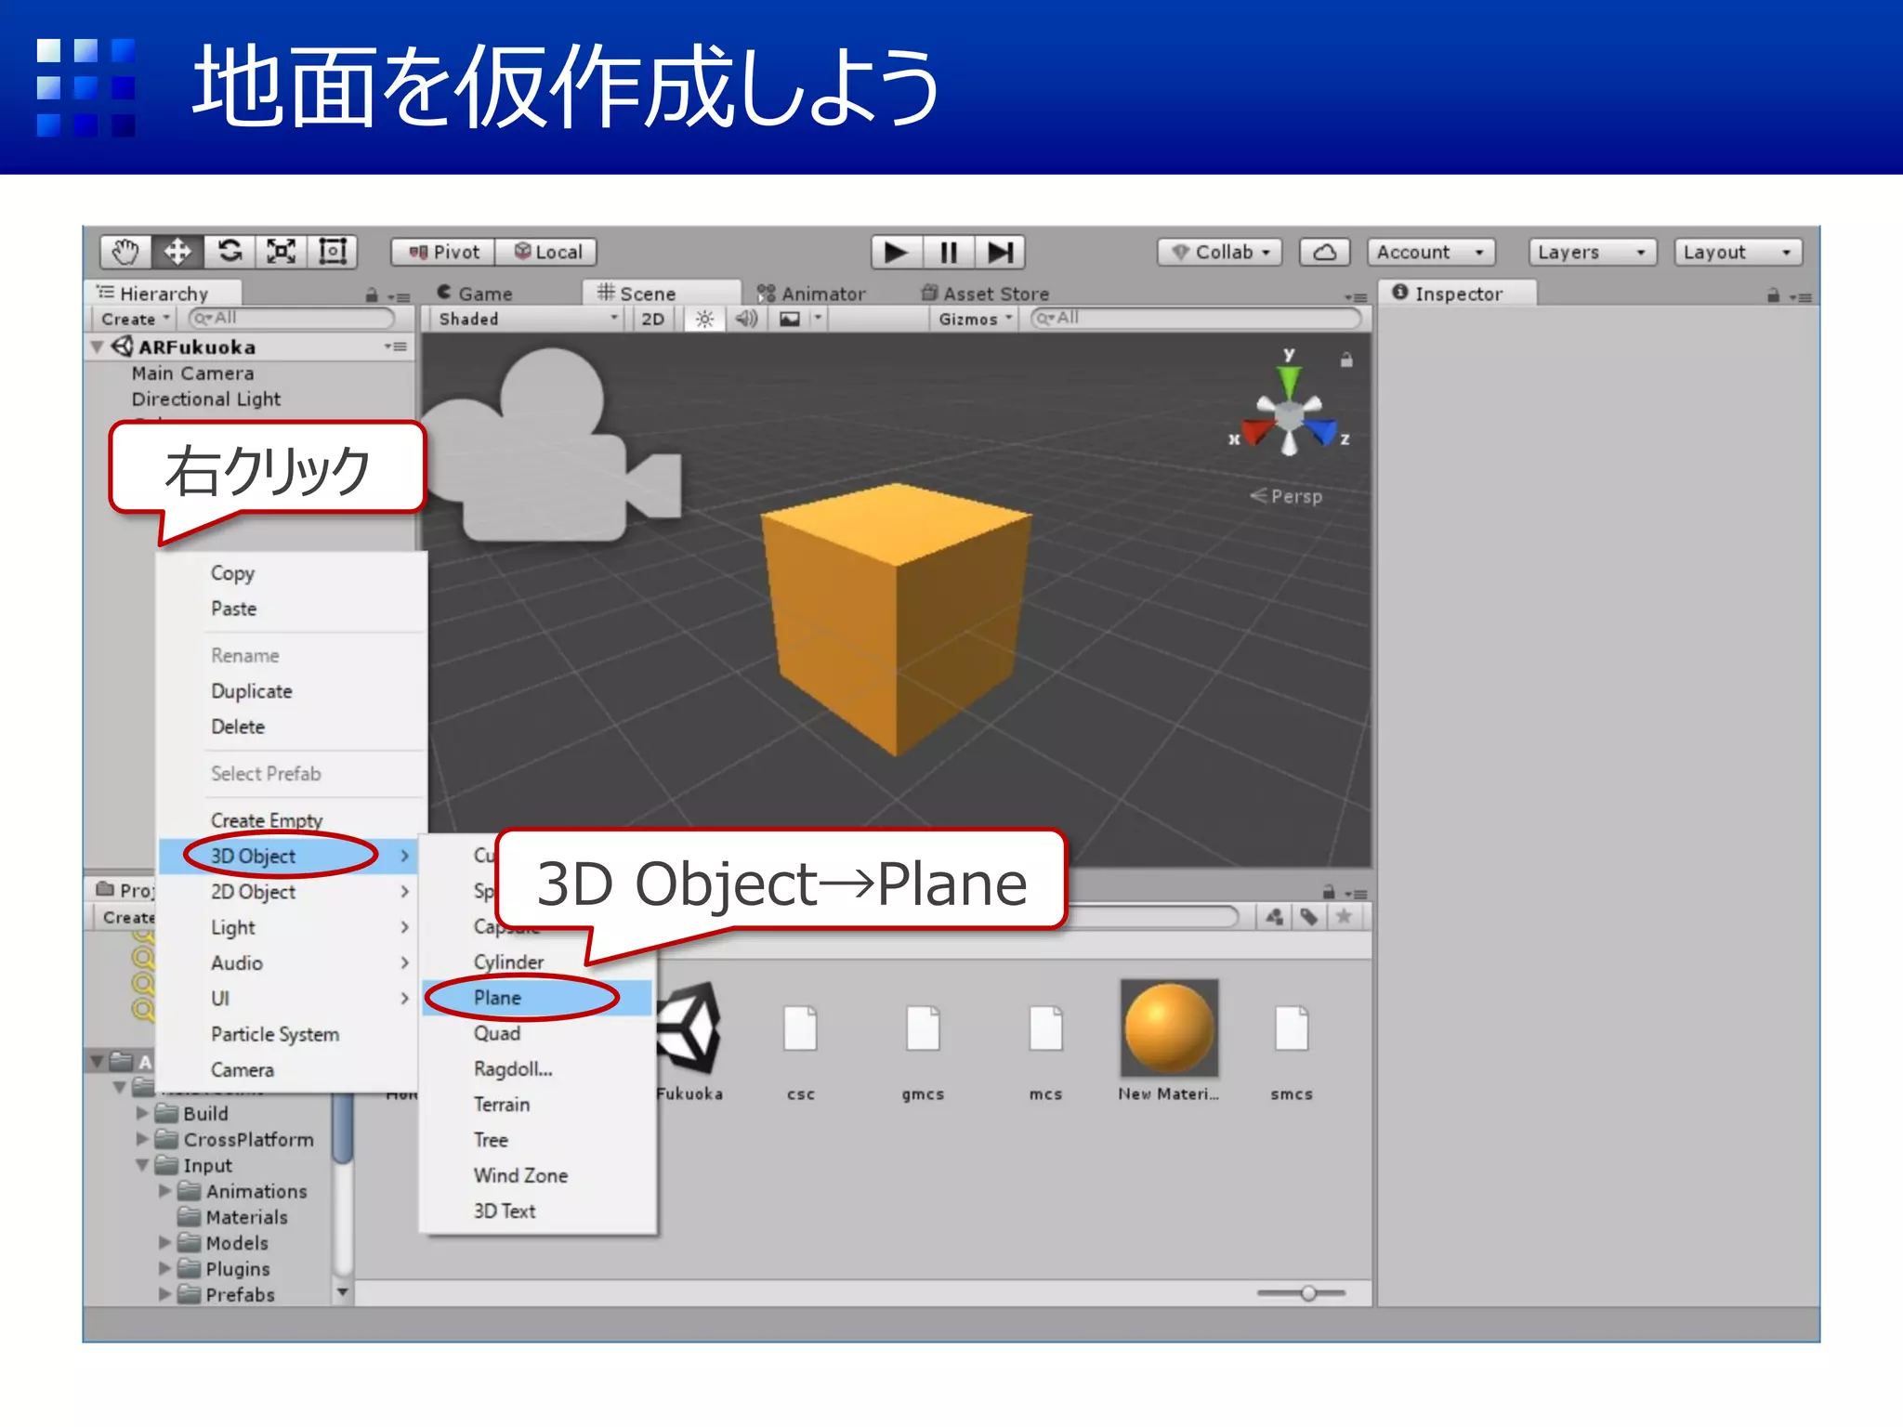Create a Terrain object
Viewport: 1903px width, 1427px height.
pos(537,1105)
